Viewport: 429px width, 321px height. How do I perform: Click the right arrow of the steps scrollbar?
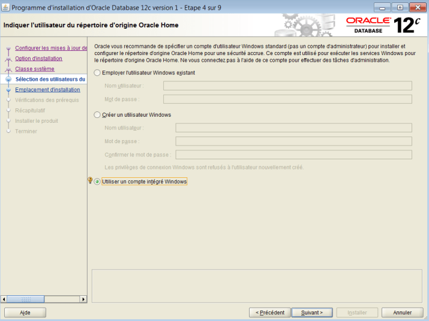(83, 299)
